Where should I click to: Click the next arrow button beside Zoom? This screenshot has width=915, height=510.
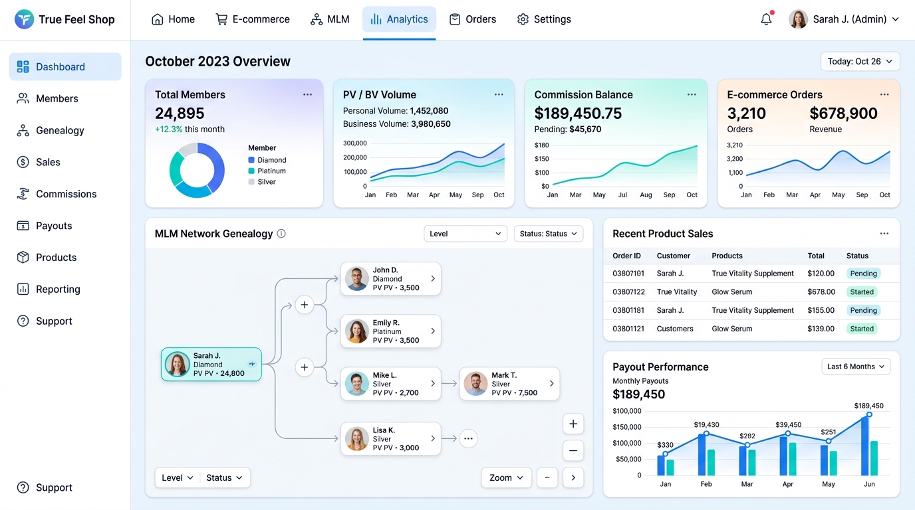(573, 477)
